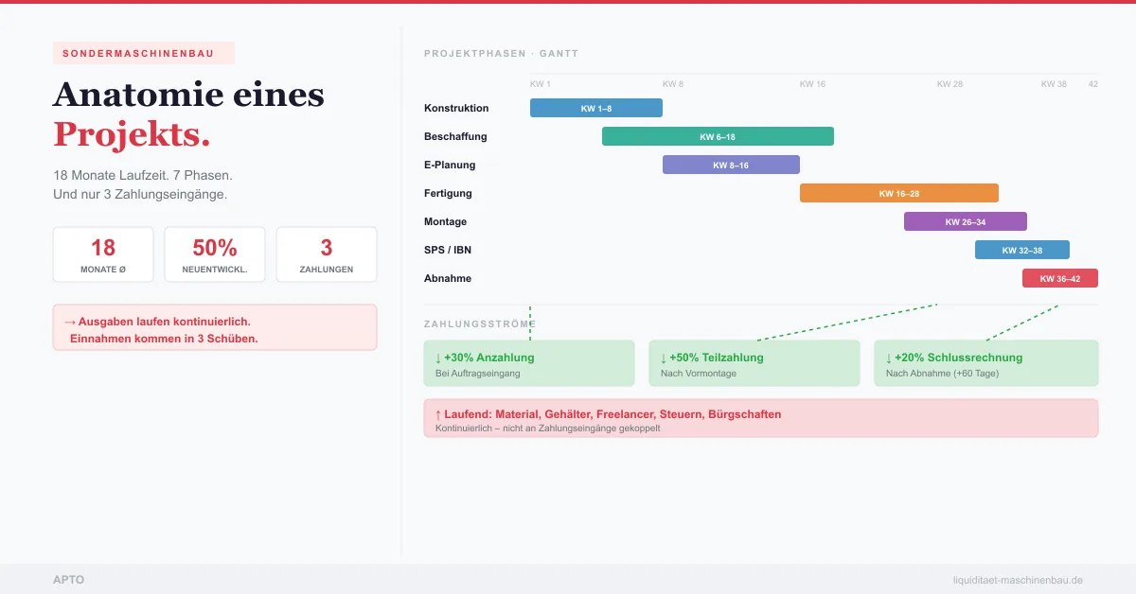Screen dimensions: 1136x594
Task: Click the down arrow beside +30% Anzahlung
Action: (x=437, y=358)
